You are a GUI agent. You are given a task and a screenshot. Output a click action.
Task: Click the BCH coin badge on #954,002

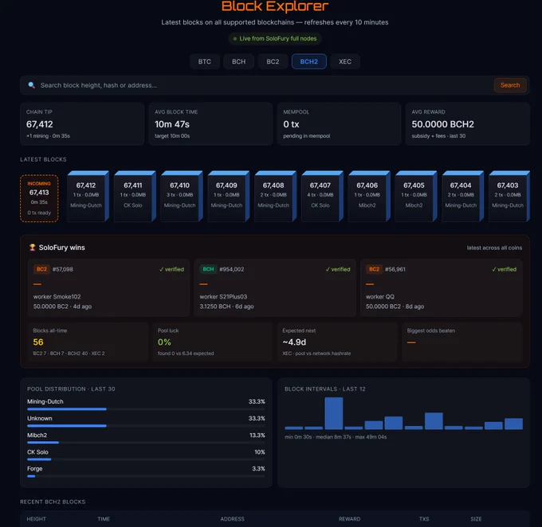pos(208,269)
